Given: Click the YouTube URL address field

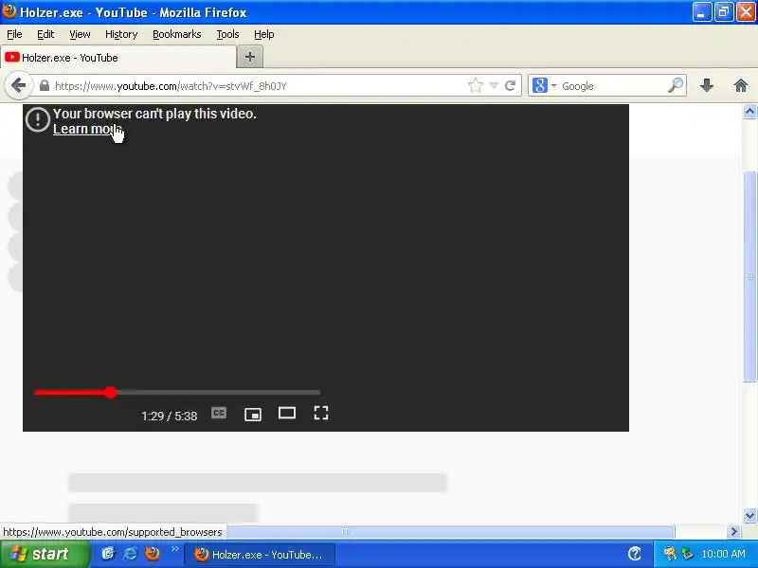Looking at the screenshot, I should click(x=259, y=86).
